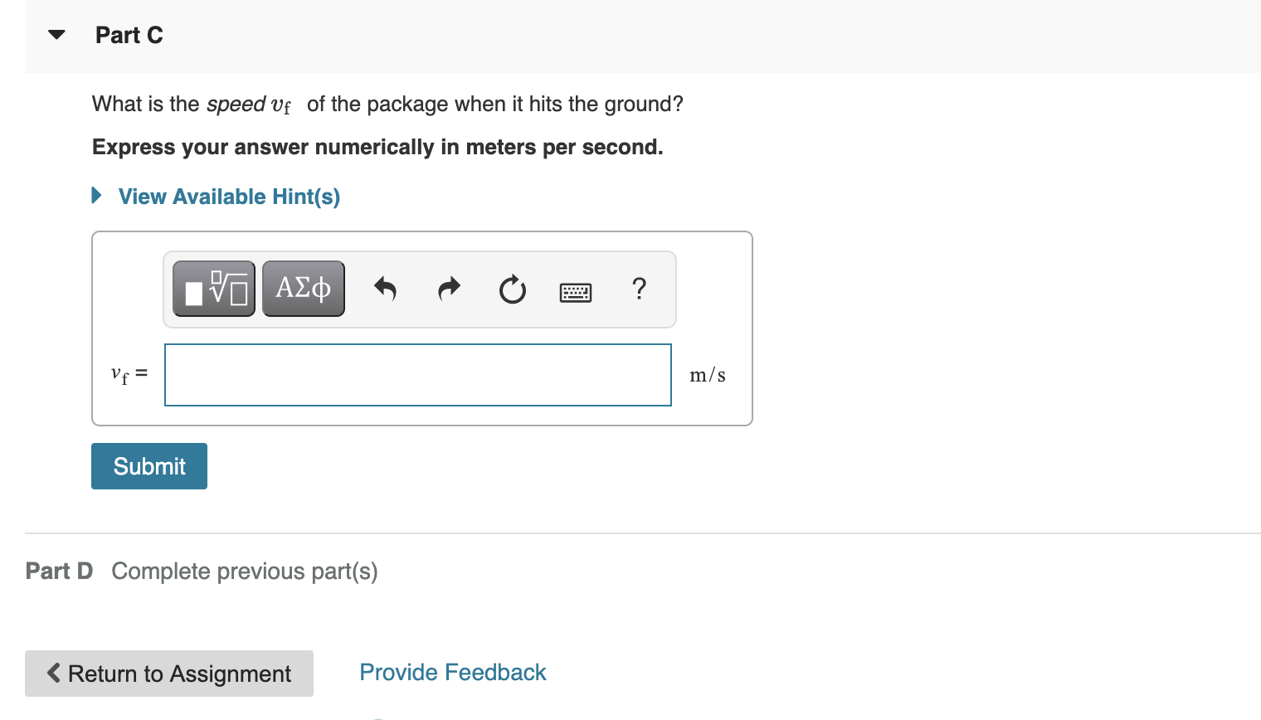Viewport: 1261px width, 720px height.
Task: Click the back chevron on Return to Assignment
Action: [x=53, y=674]
